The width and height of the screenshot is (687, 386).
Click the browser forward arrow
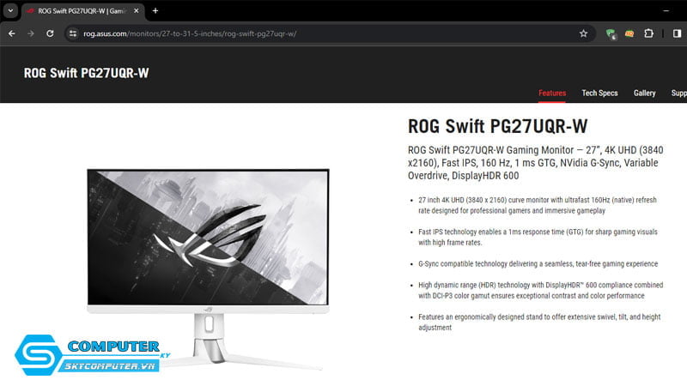31,33
